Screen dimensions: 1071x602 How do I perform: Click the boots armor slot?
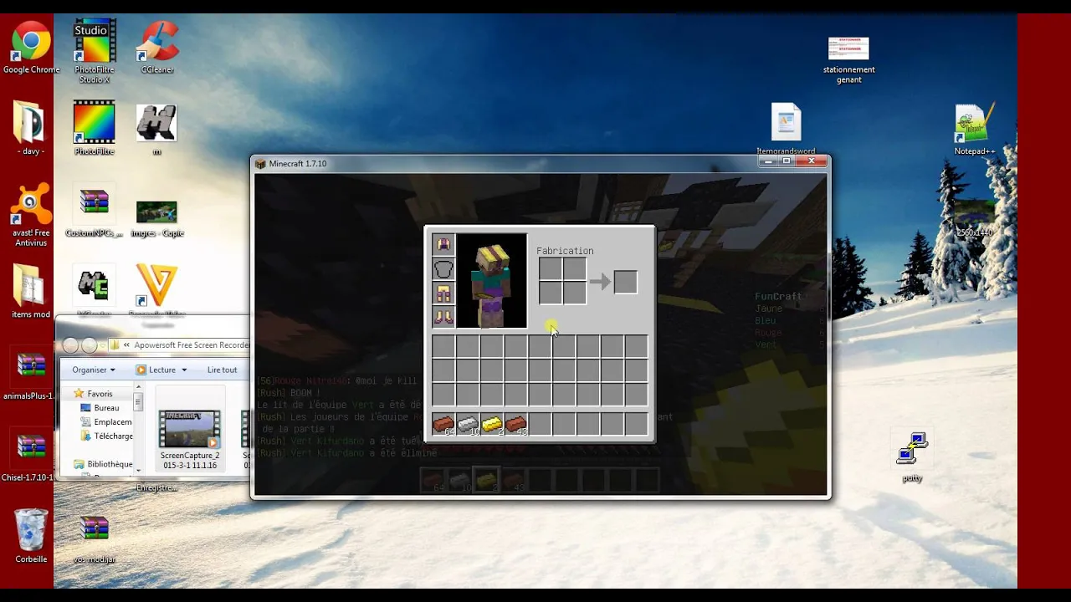click(443, 317)
